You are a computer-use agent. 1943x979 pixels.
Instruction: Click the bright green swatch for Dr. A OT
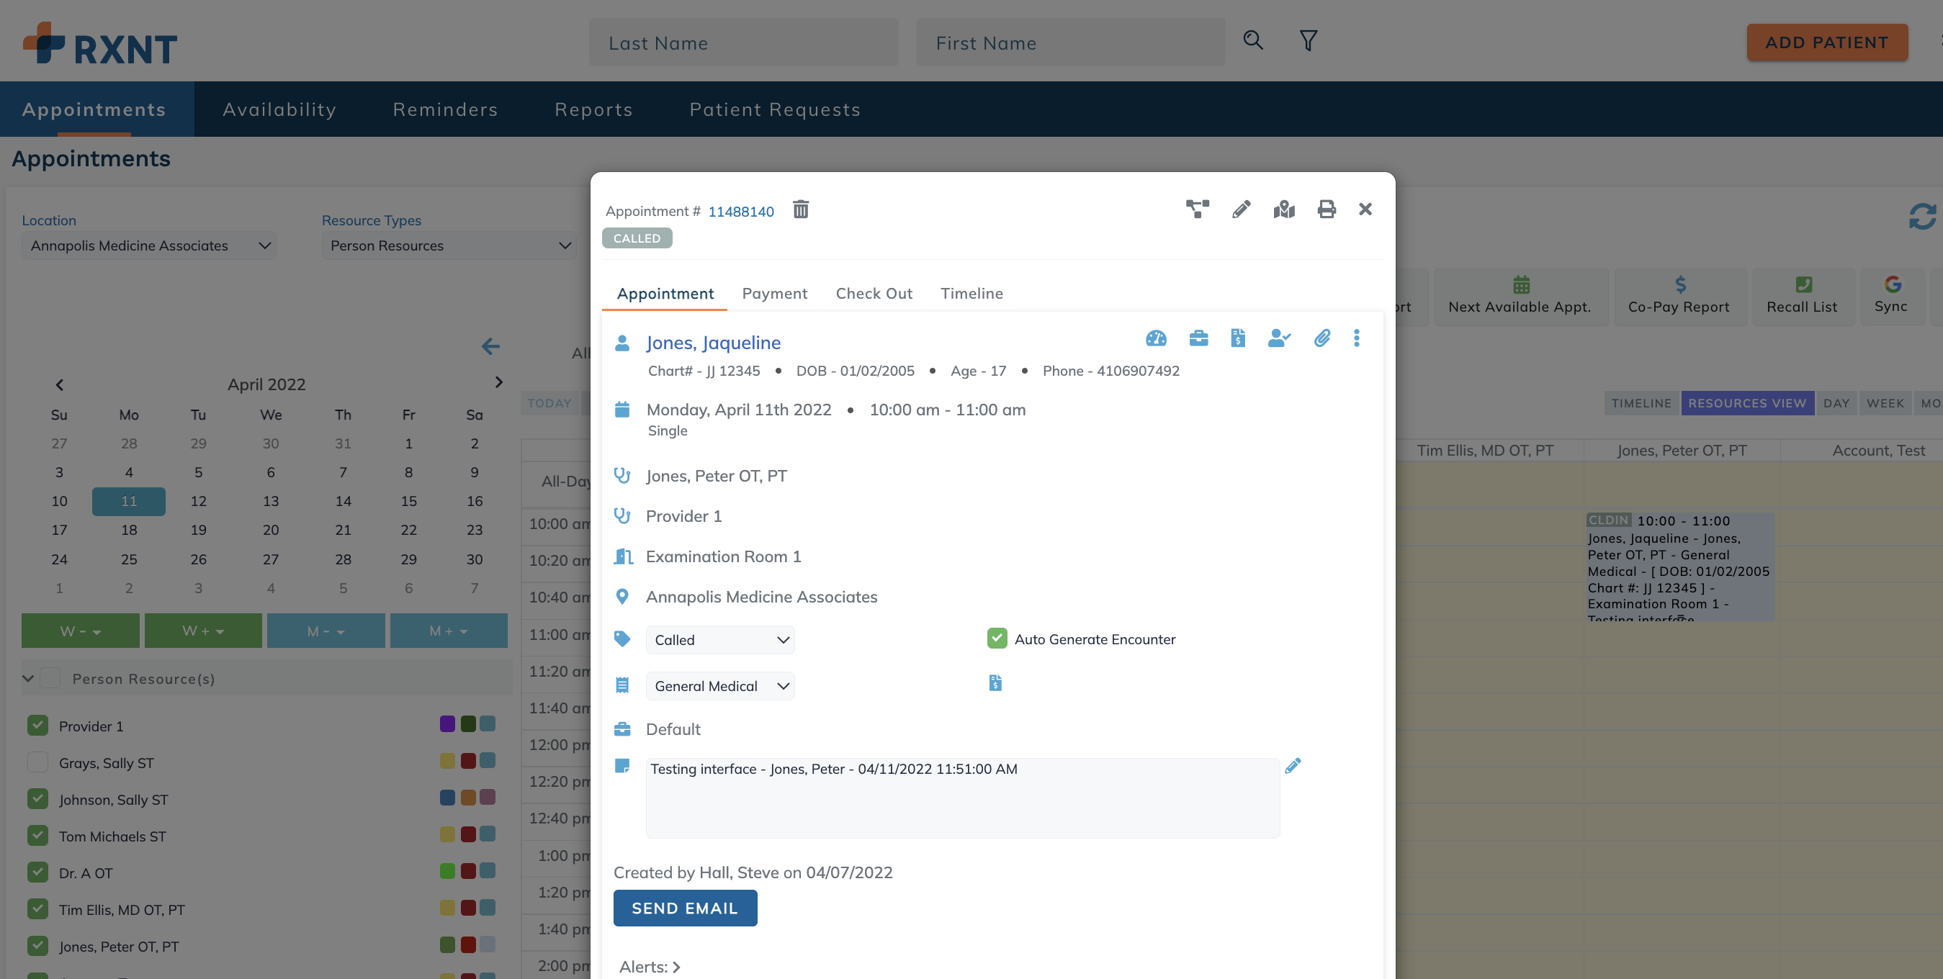pyautogui.click(x=447, y=870)
